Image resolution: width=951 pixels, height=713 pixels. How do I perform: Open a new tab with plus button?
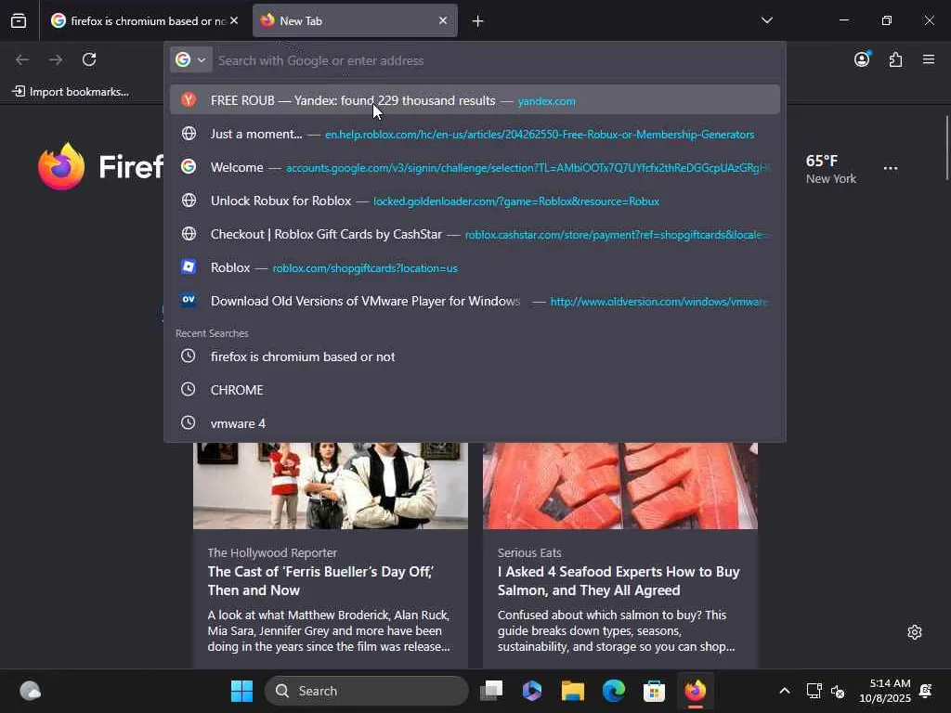478,21
